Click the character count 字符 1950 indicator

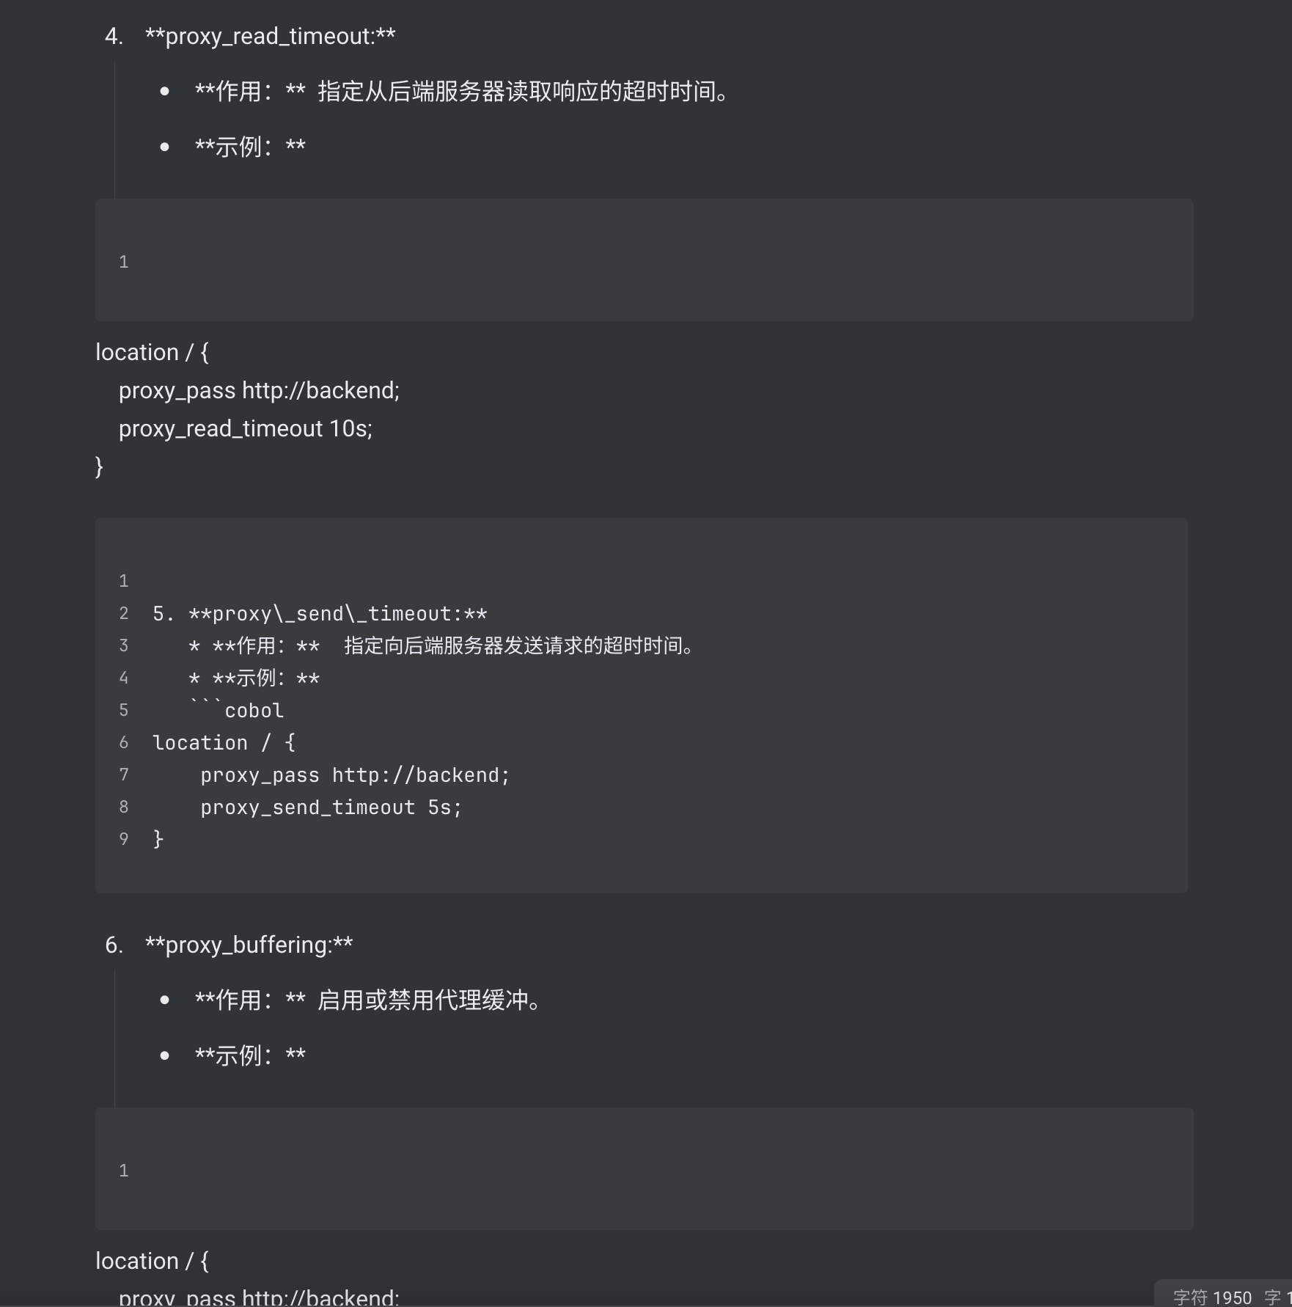click(x=1213, y=1297)
